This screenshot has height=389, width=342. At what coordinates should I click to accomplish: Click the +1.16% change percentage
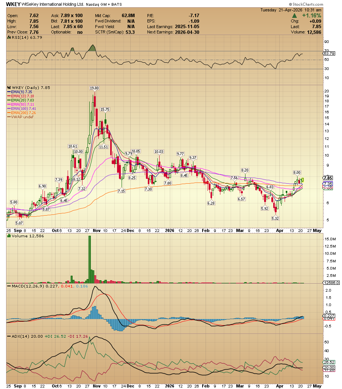coord(312,15)
